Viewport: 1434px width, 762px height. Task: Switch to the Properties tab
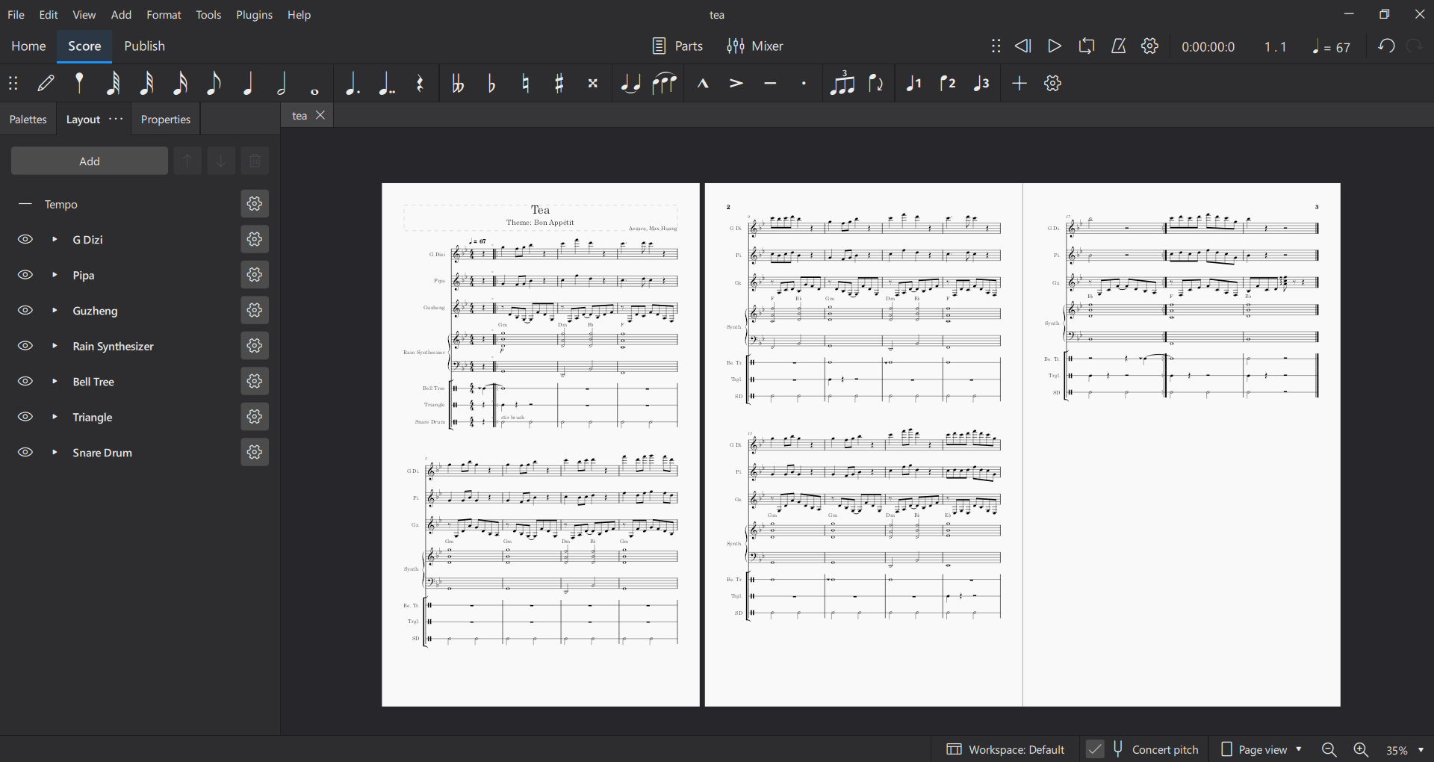[x=166, y=120]
